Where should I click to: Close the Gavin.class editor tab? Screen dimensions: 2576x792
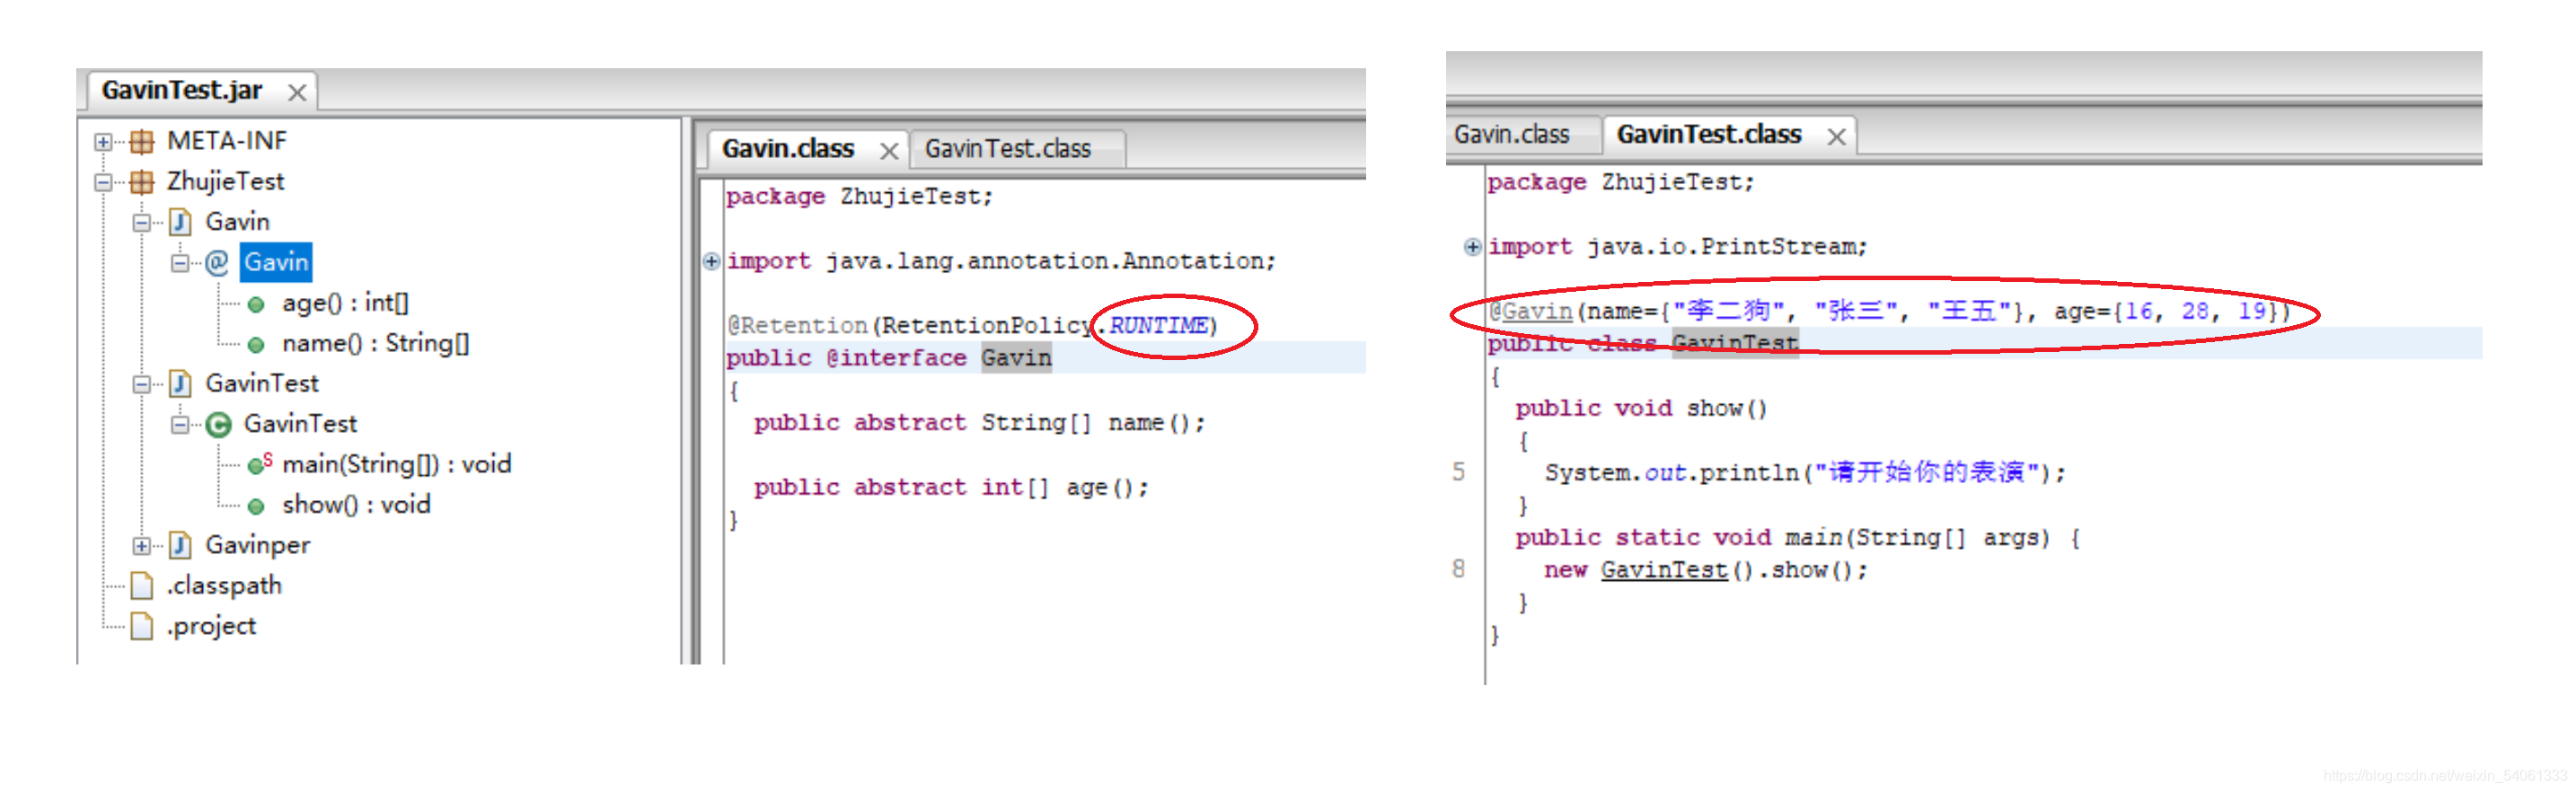889,151
